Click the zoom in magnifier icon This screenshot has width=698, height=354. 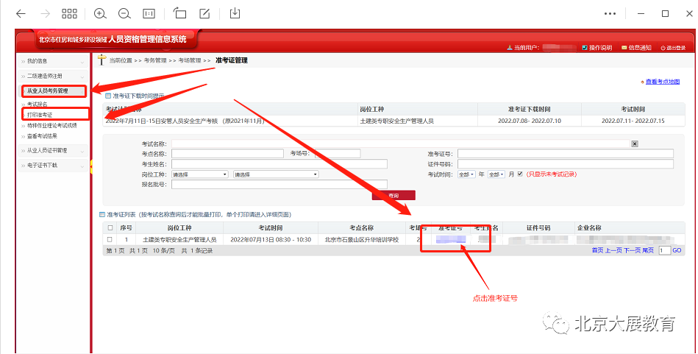[x=100, y=13]
